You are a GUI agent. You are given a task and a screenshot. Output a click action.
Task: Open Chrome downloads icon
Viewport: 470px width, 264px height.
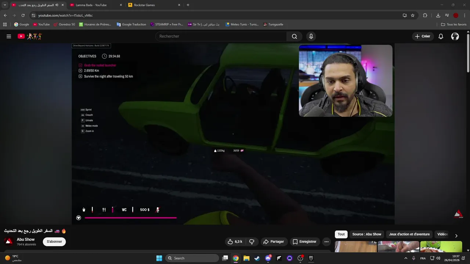pos(438,15)
